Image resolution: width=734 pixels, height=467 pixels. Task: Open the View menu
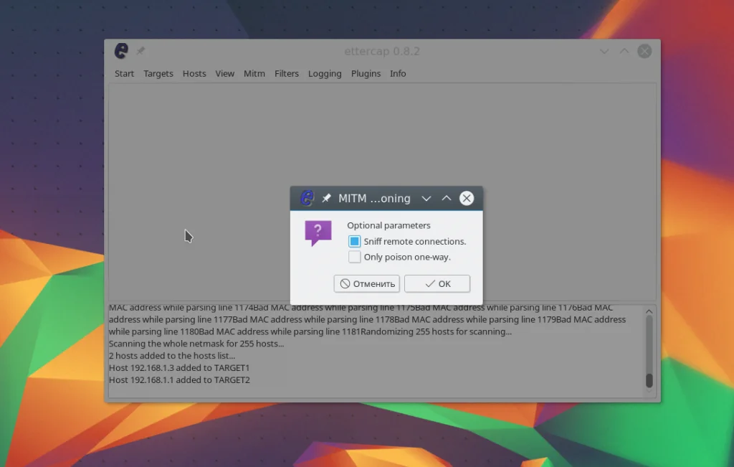[x=224, y=74]
